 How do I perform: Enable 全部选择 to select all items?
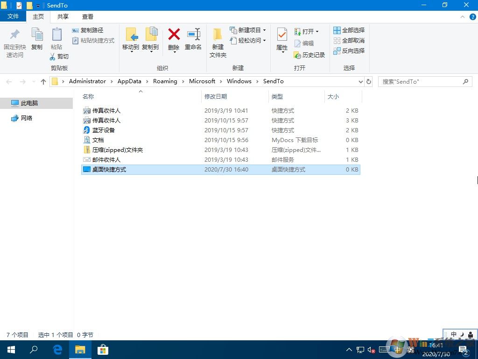[x=349, y=30]
